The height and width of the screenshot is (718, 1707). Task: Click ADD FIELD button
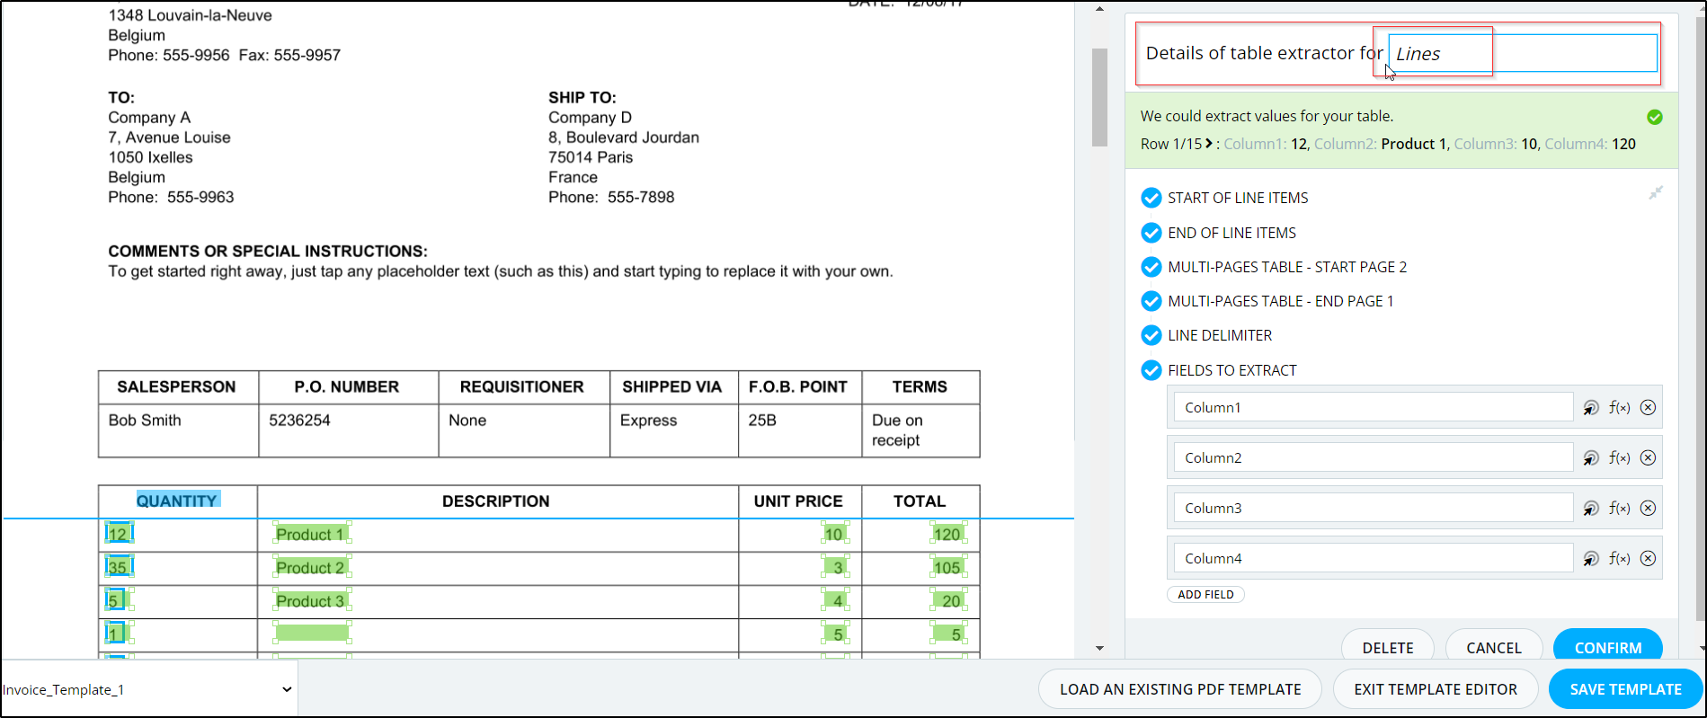click(x=1205, y=595)
